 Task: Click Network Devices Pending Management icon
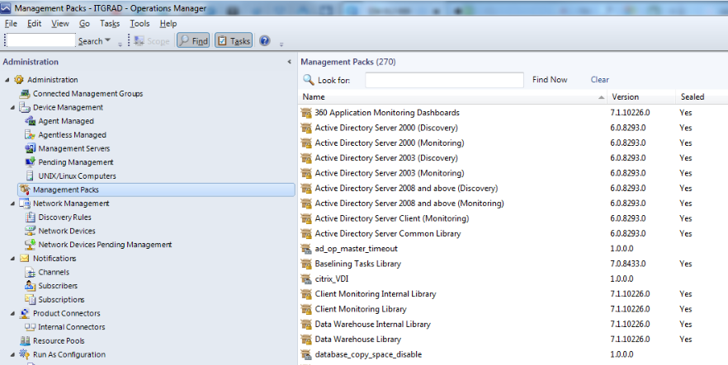31,245
